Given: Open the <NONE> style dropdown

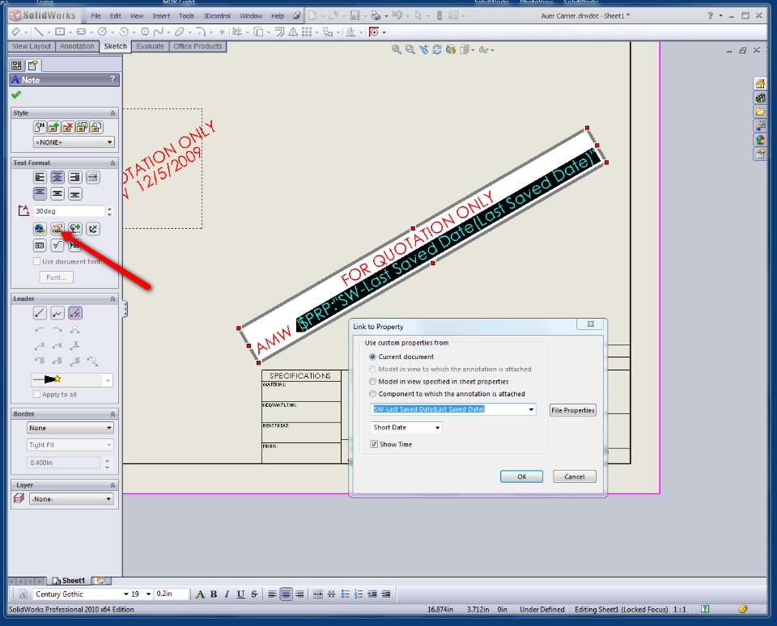Looking at the screenshot, I should [109, 142].
